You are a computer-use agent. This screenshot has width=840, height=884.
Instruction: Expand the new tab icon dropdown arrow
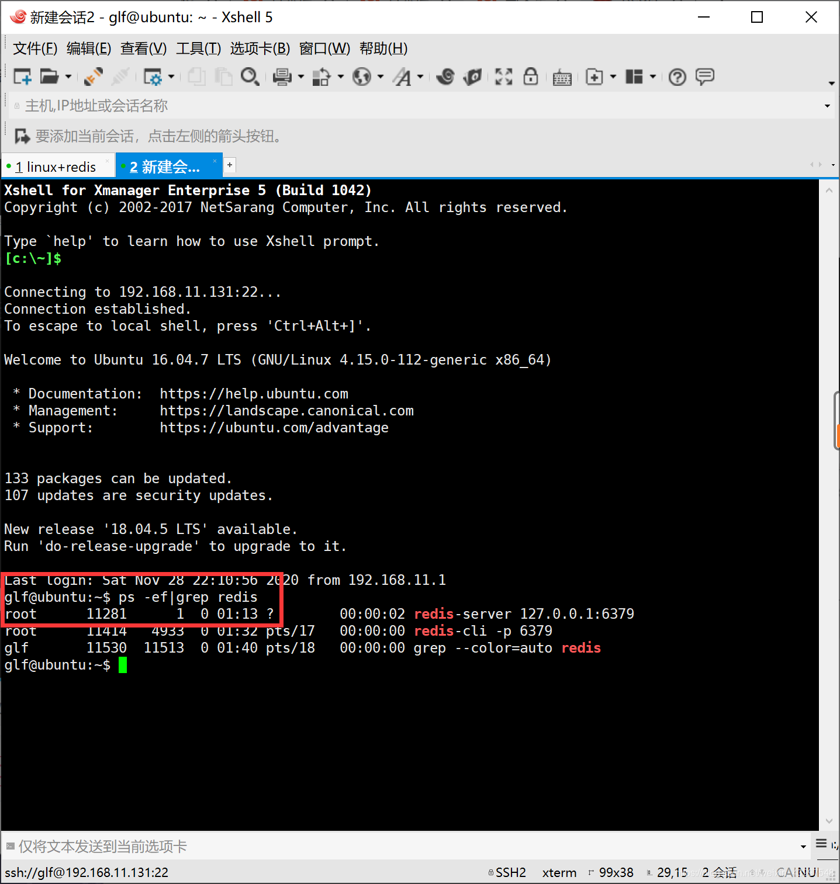tap(613, 77)
